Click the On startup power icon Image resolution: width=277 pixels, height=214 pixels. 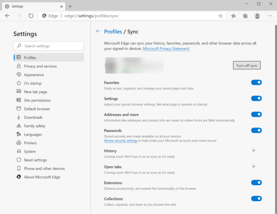click(x=19, y=83)
